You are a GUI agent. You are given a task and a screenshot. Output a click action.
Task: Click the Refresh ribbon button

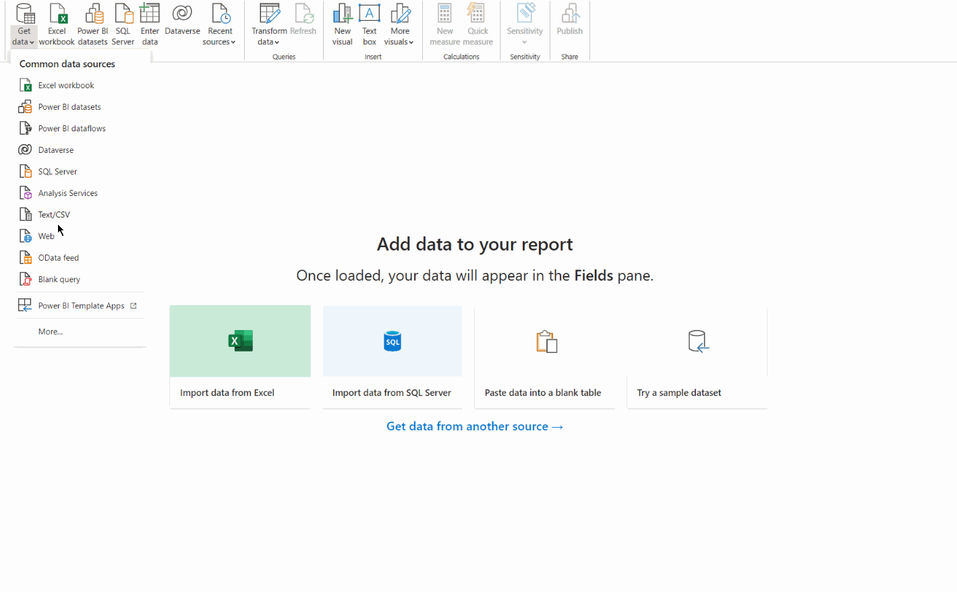coord(303,20)
